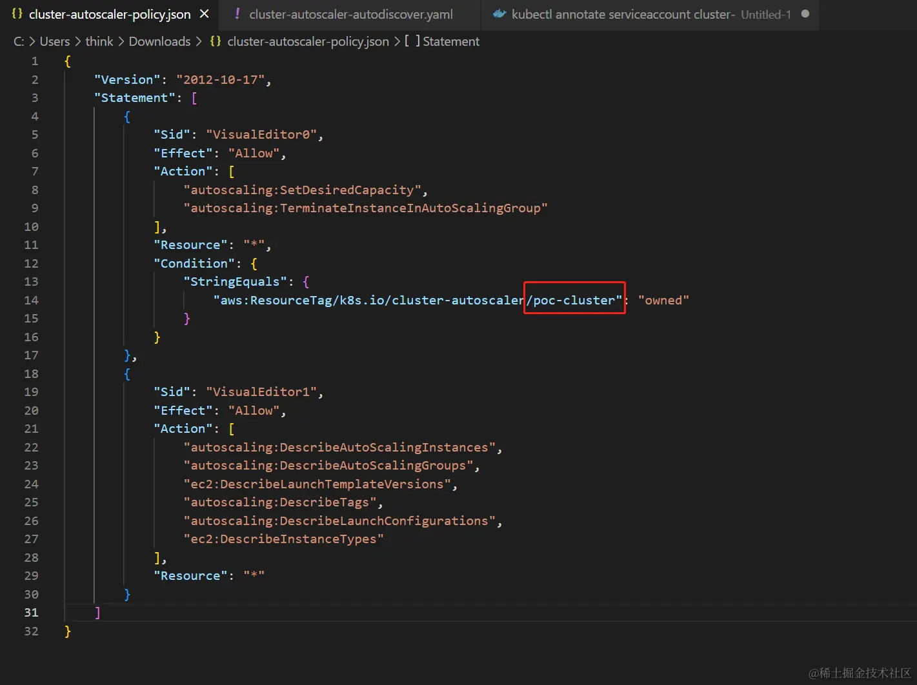Click JSON braces icon on policy tab
This screenshot has height=685, width=917.
[x=17, y=14]
